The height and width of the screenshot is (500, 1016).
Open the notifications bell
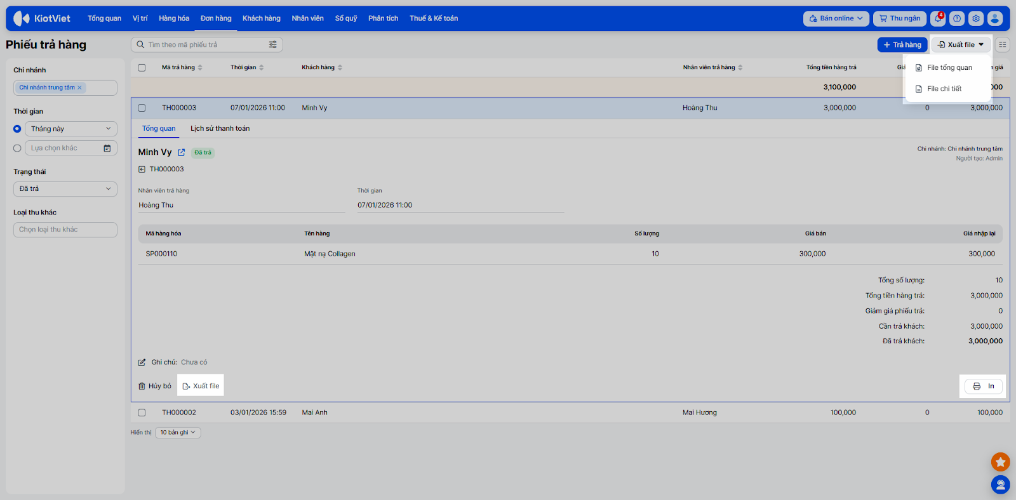(938, 18)
